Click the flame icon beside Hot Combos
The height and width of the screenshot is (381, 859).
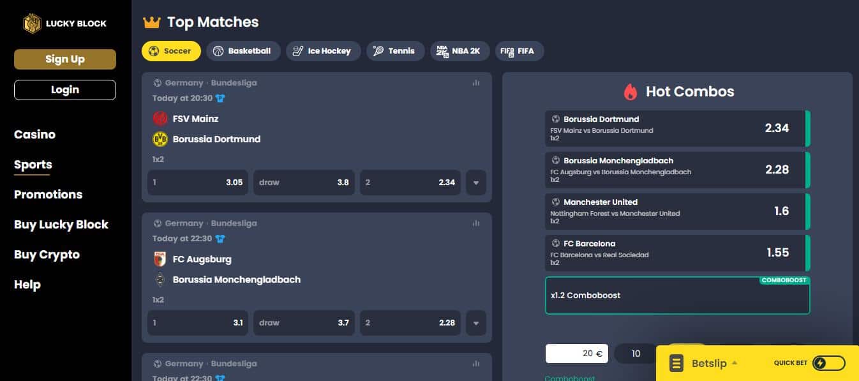[631, 92]
